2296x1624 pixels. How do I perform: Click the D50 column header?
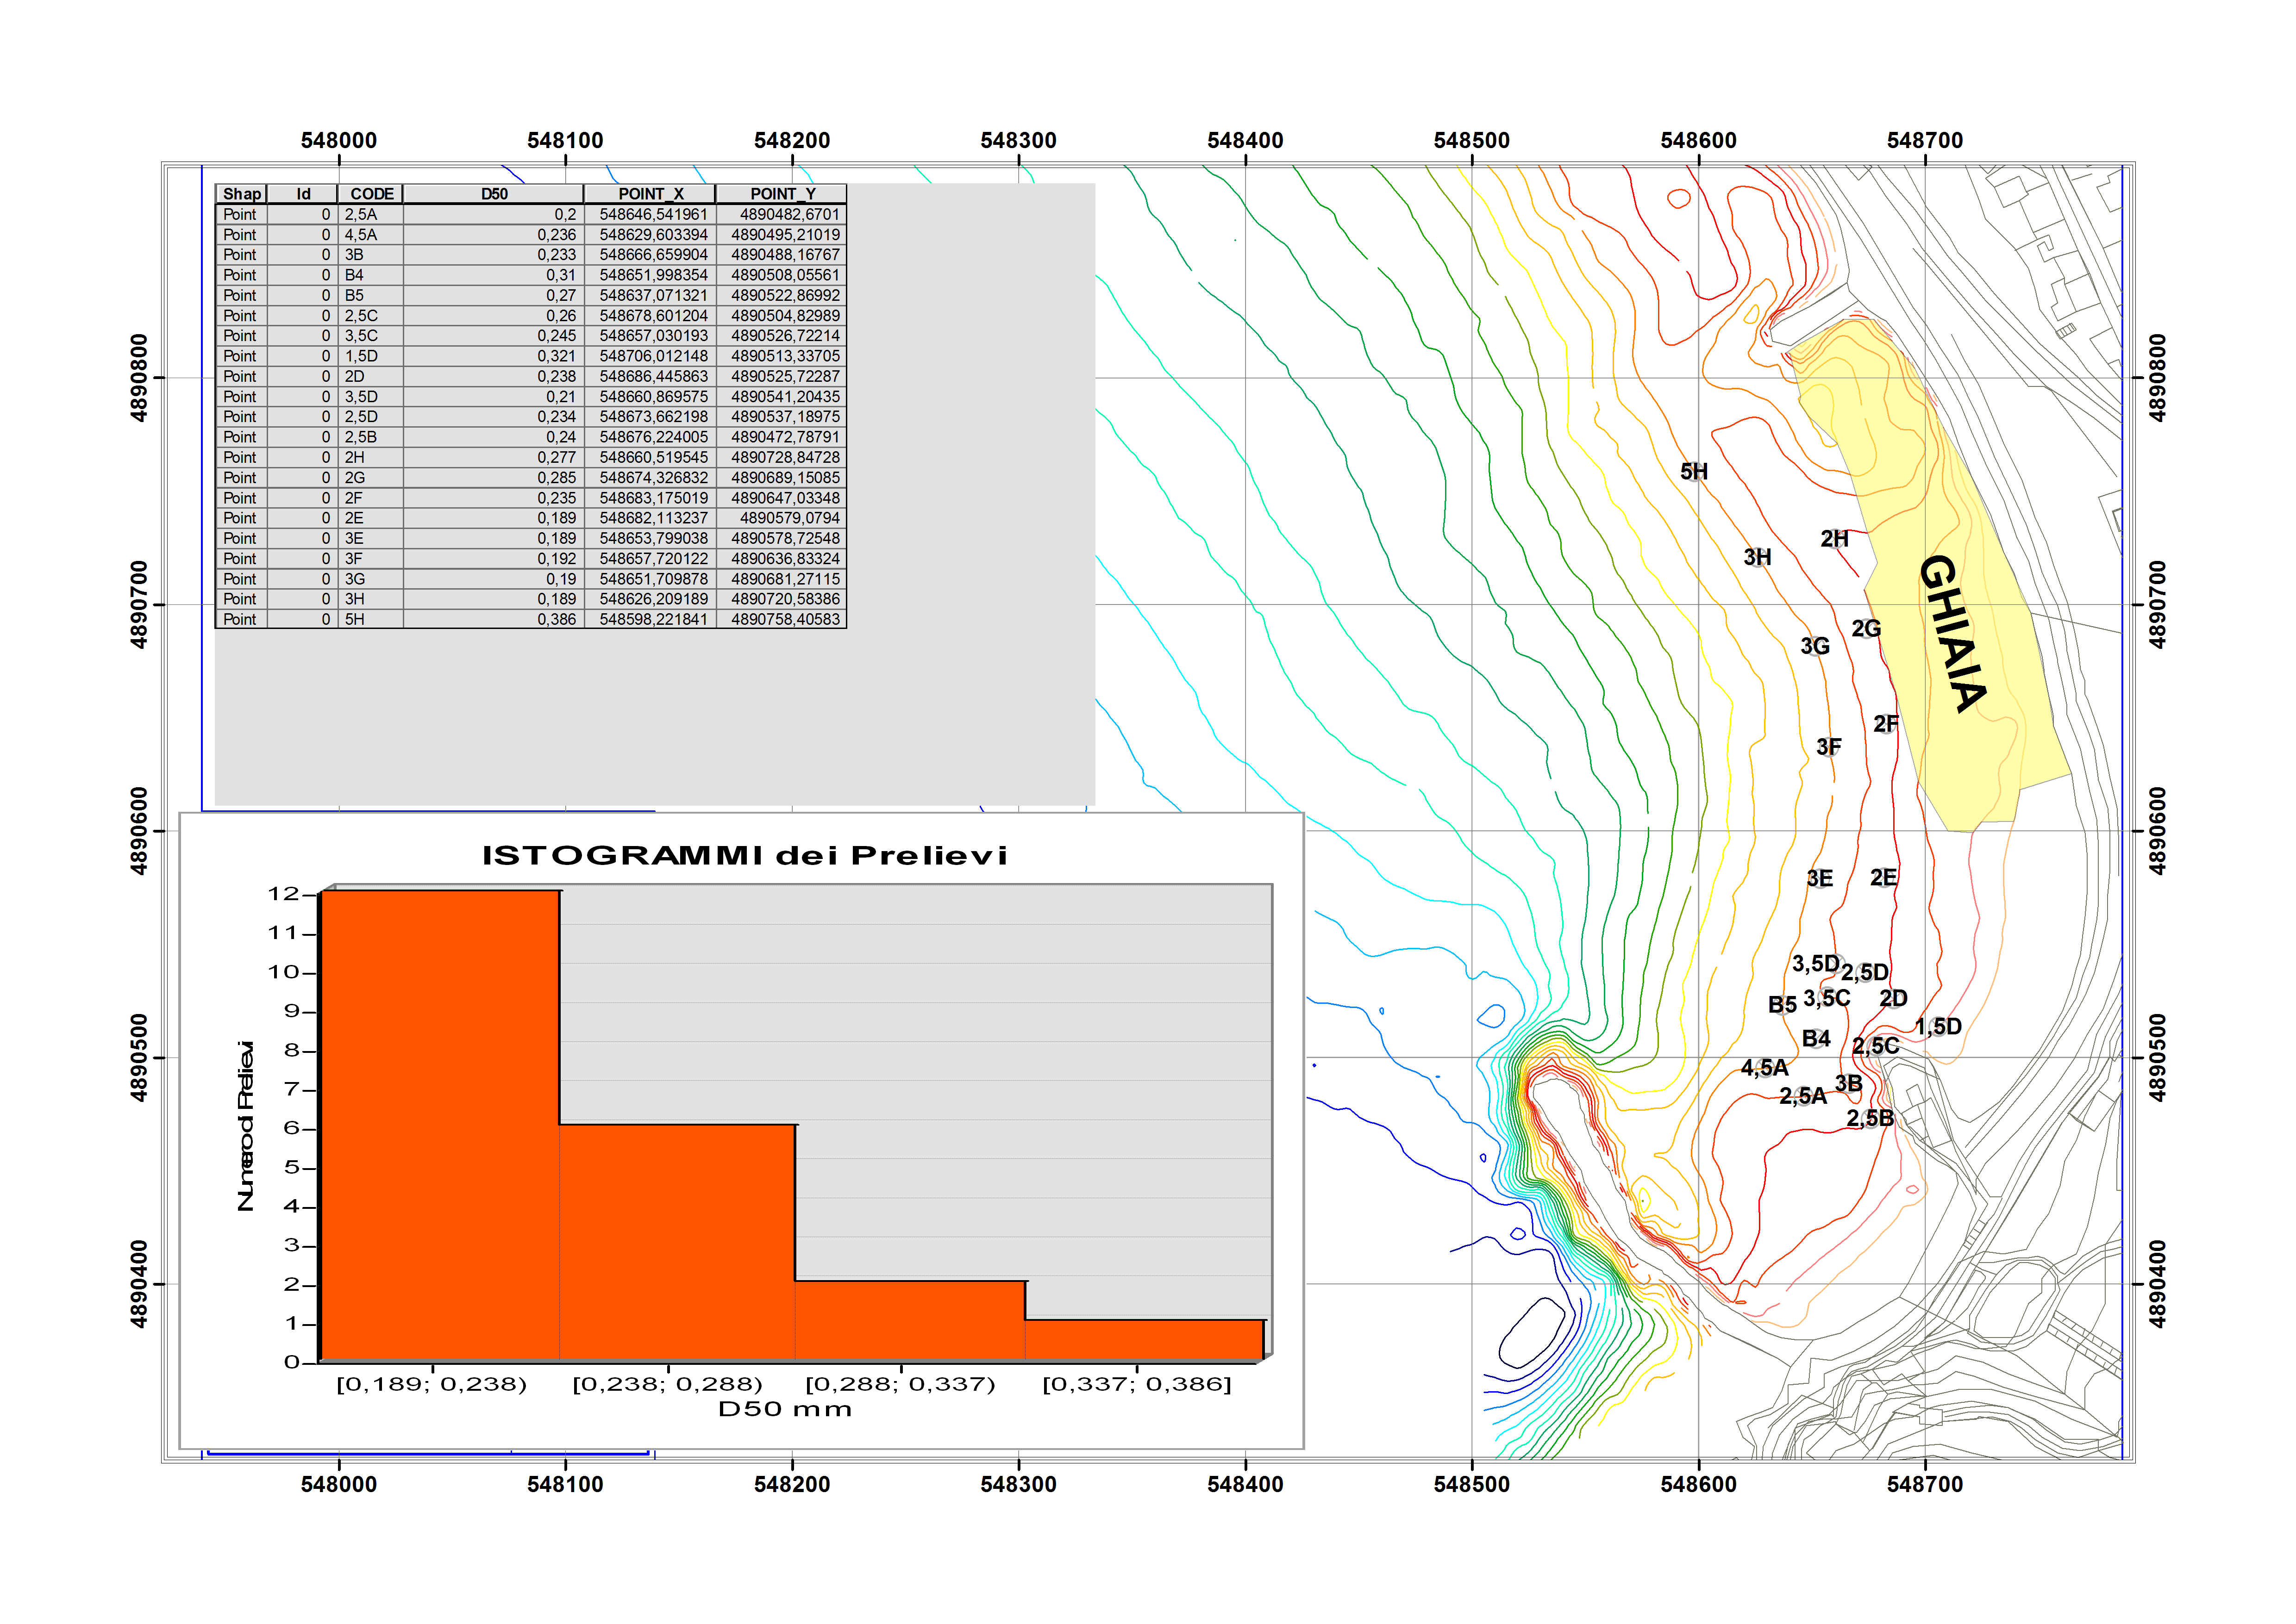[x=493, y=194]
